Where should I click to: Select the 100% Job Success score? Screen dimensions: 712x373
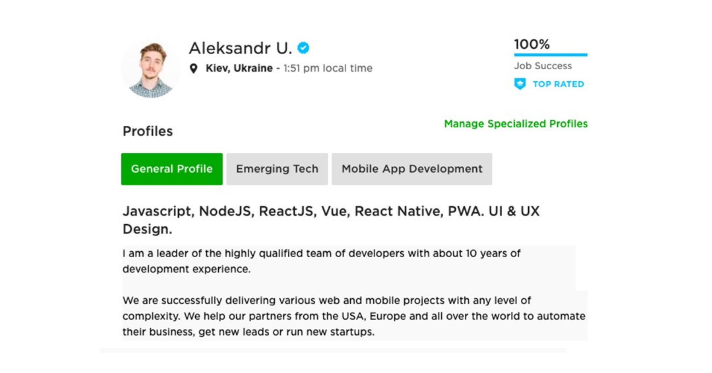532,44
